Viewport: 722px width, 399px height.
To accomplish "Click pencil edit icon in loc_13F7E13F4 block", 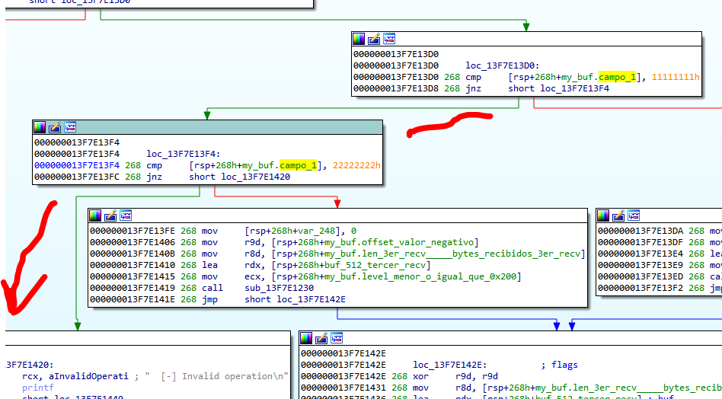I will pyautogui.click(x=55, y=127).
